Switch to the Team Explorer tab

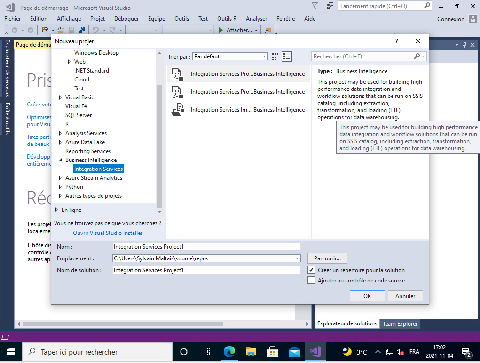(399, 323)
